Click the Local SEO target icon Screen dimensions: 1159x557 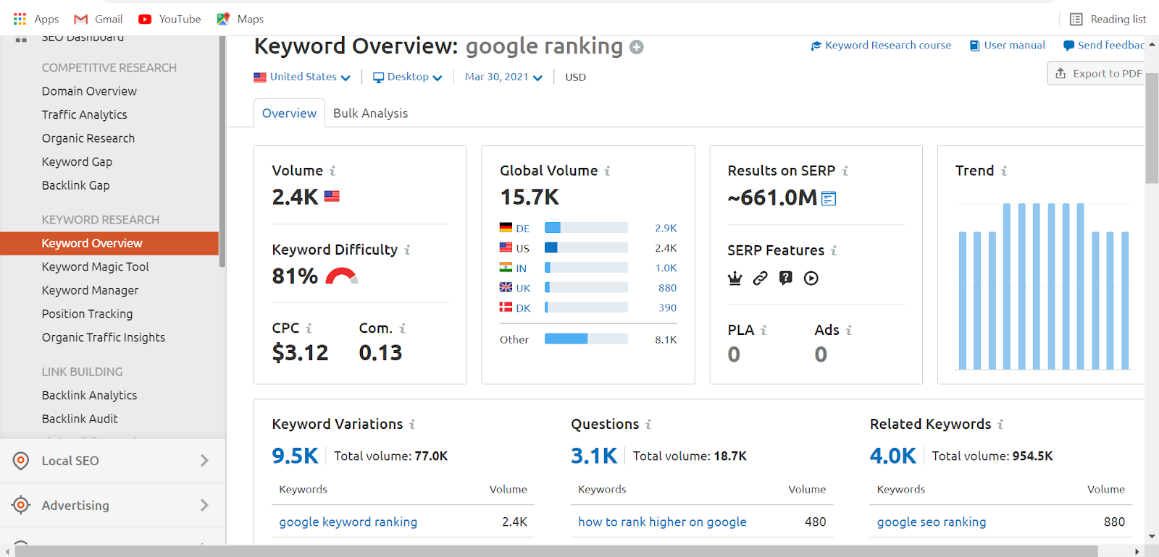(x=21, y=461)
